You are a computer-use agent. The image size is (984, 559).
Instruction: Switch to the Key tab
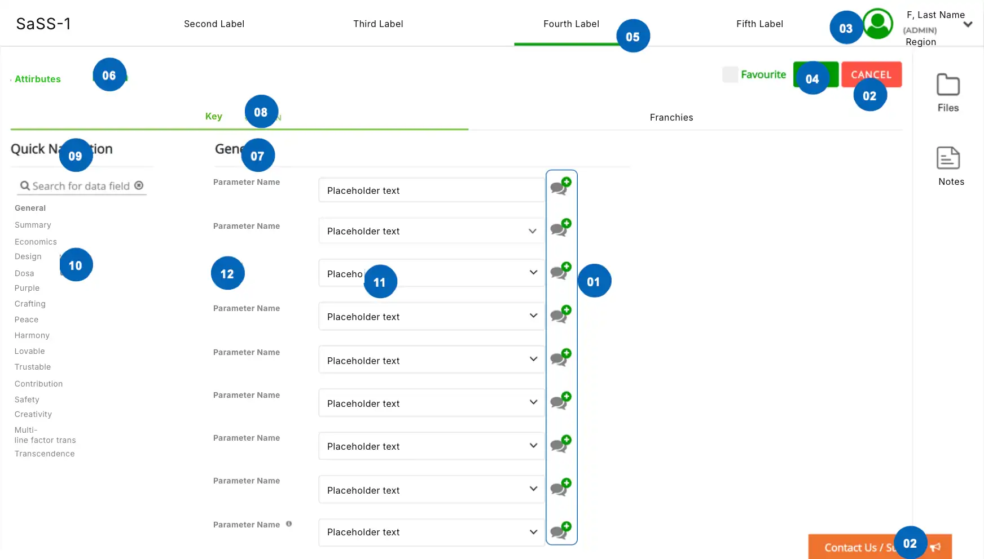pos(214,116)
